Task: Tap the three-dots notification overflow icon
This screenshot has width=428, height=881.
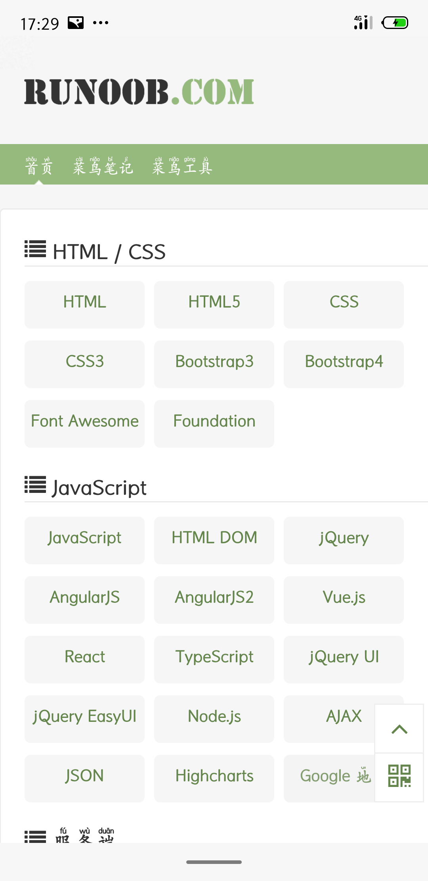Action: (x=101, y=23)
